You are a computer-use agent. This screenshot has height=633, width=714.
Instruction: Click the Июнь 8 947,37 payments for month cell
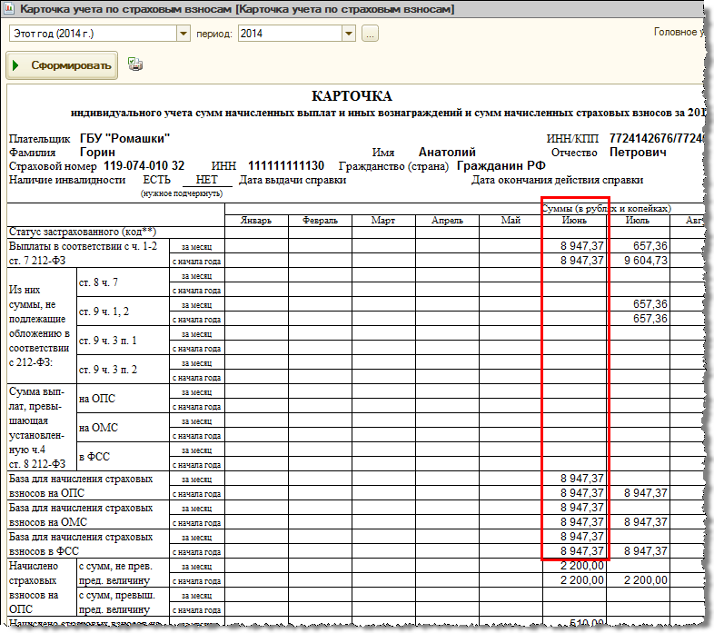[575, 246]
